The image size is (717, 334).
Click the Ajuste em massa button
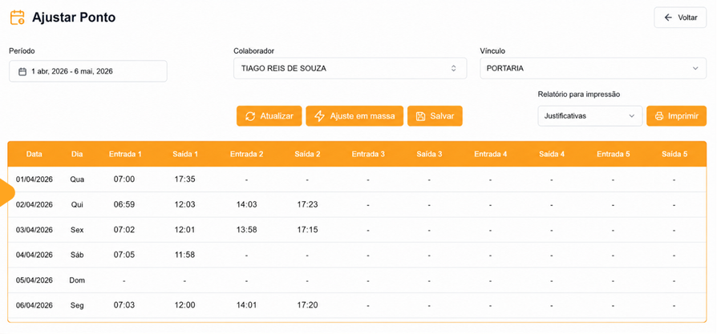click(354, 116)
